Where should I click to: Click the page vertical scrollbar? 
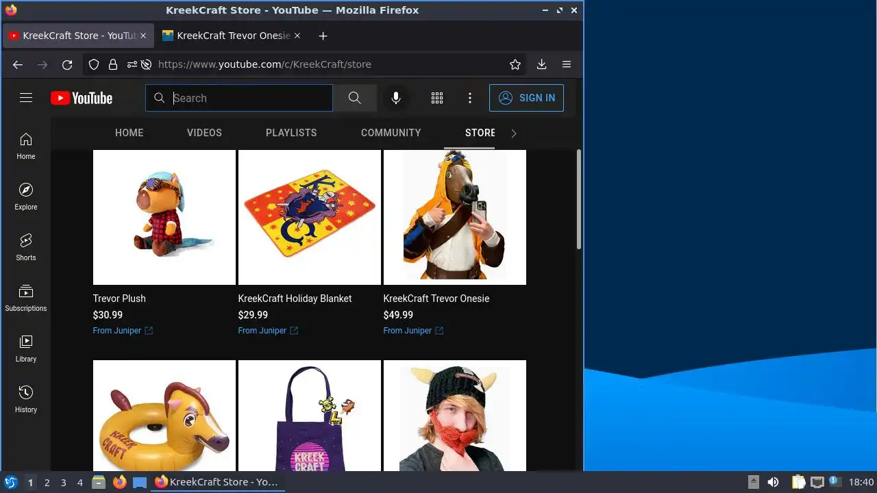coord(579,200)
